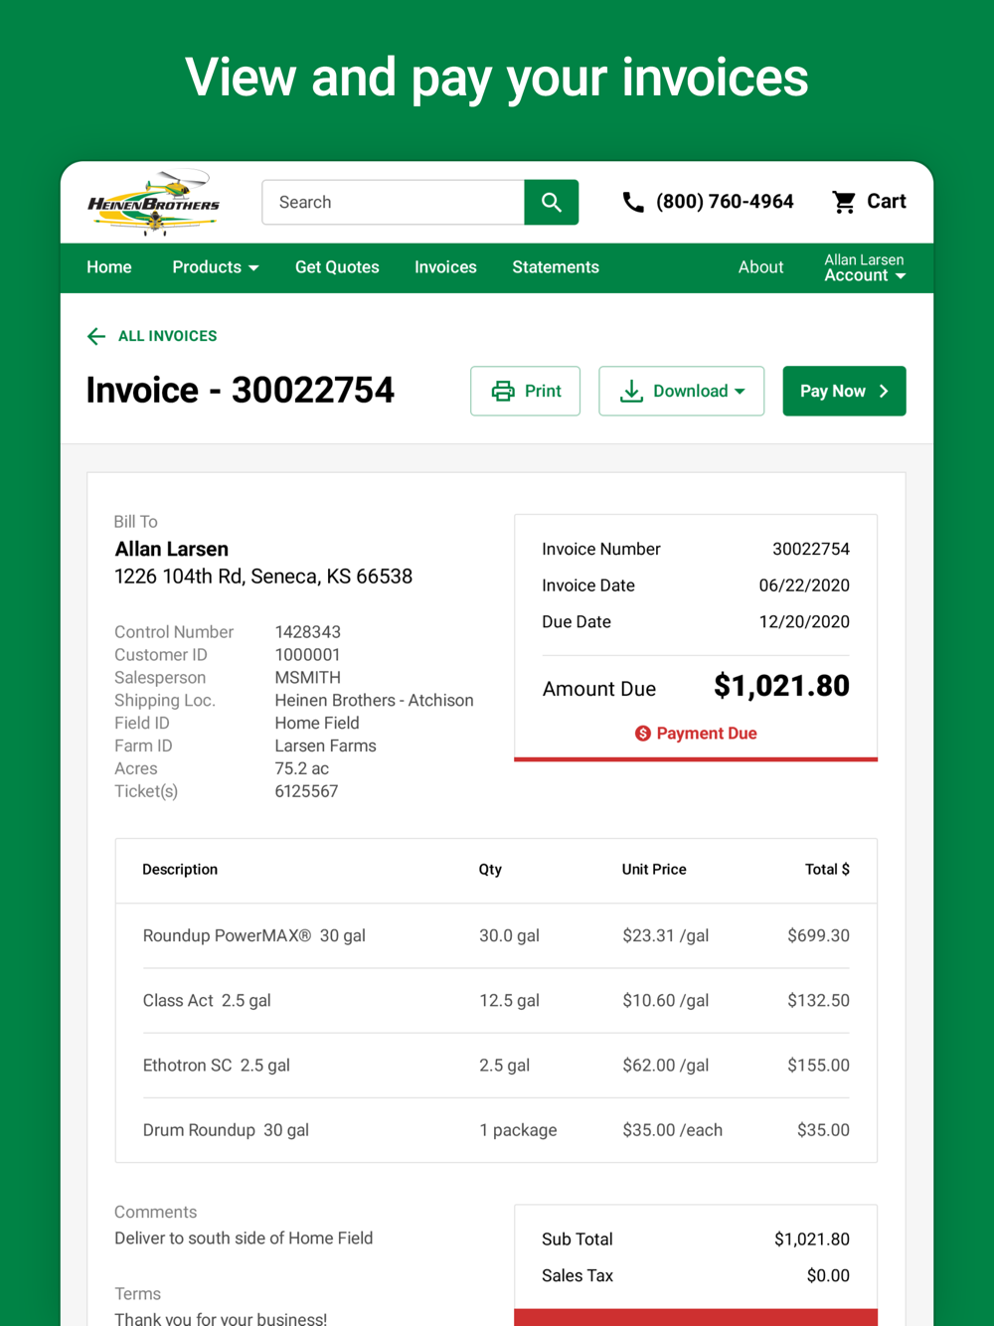Click the Sub Total $1,021.80 value
This screenshot has height=1326, width=994.
[812, 1240]
